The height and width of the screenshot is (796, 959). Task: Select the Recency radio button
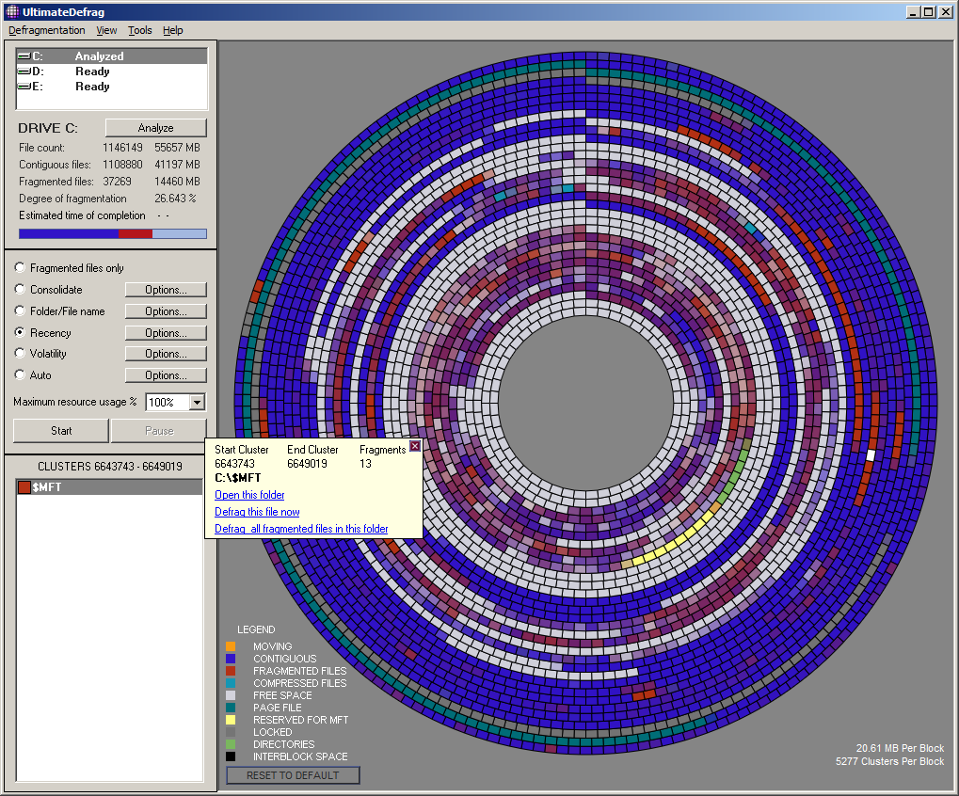pyautogui.click(x=20, y=332)
